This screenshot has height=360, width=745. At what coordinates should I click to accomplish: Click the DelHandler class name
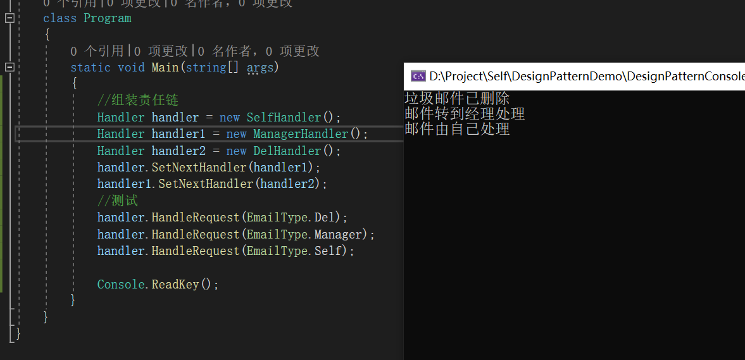(287, 151)
